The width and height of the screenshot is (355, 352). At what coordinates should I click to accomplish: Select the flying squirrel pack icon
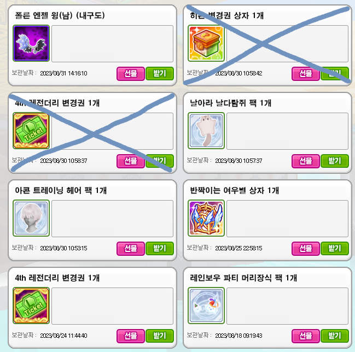tap(206, 131)
